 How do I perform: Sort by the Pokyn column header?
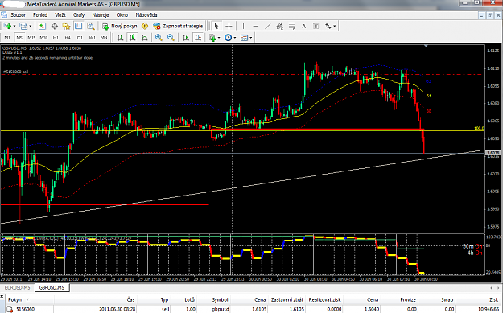(x=30, y=300)
